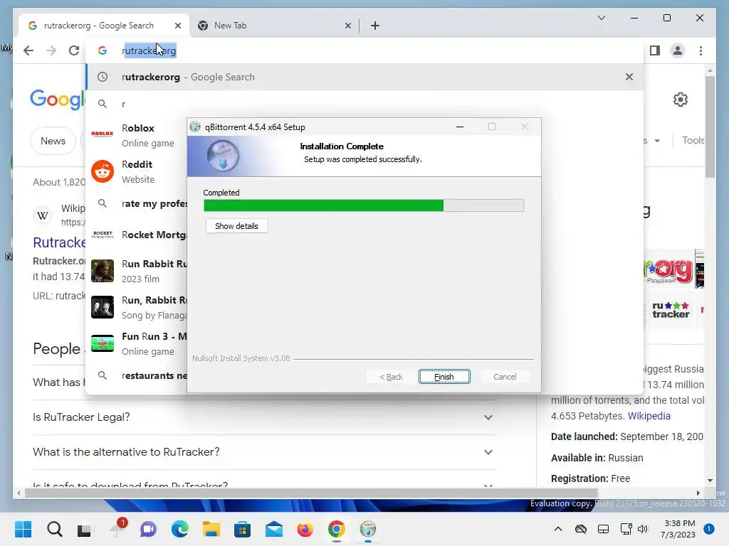Go back to the previous page in Chrome
The width and height of the screenshot is (729, 546).
coord(28,50)
